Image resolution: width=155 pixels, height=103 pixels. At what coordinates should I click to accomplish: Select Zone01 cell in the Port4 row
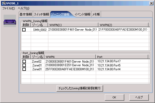click(38, 69)
